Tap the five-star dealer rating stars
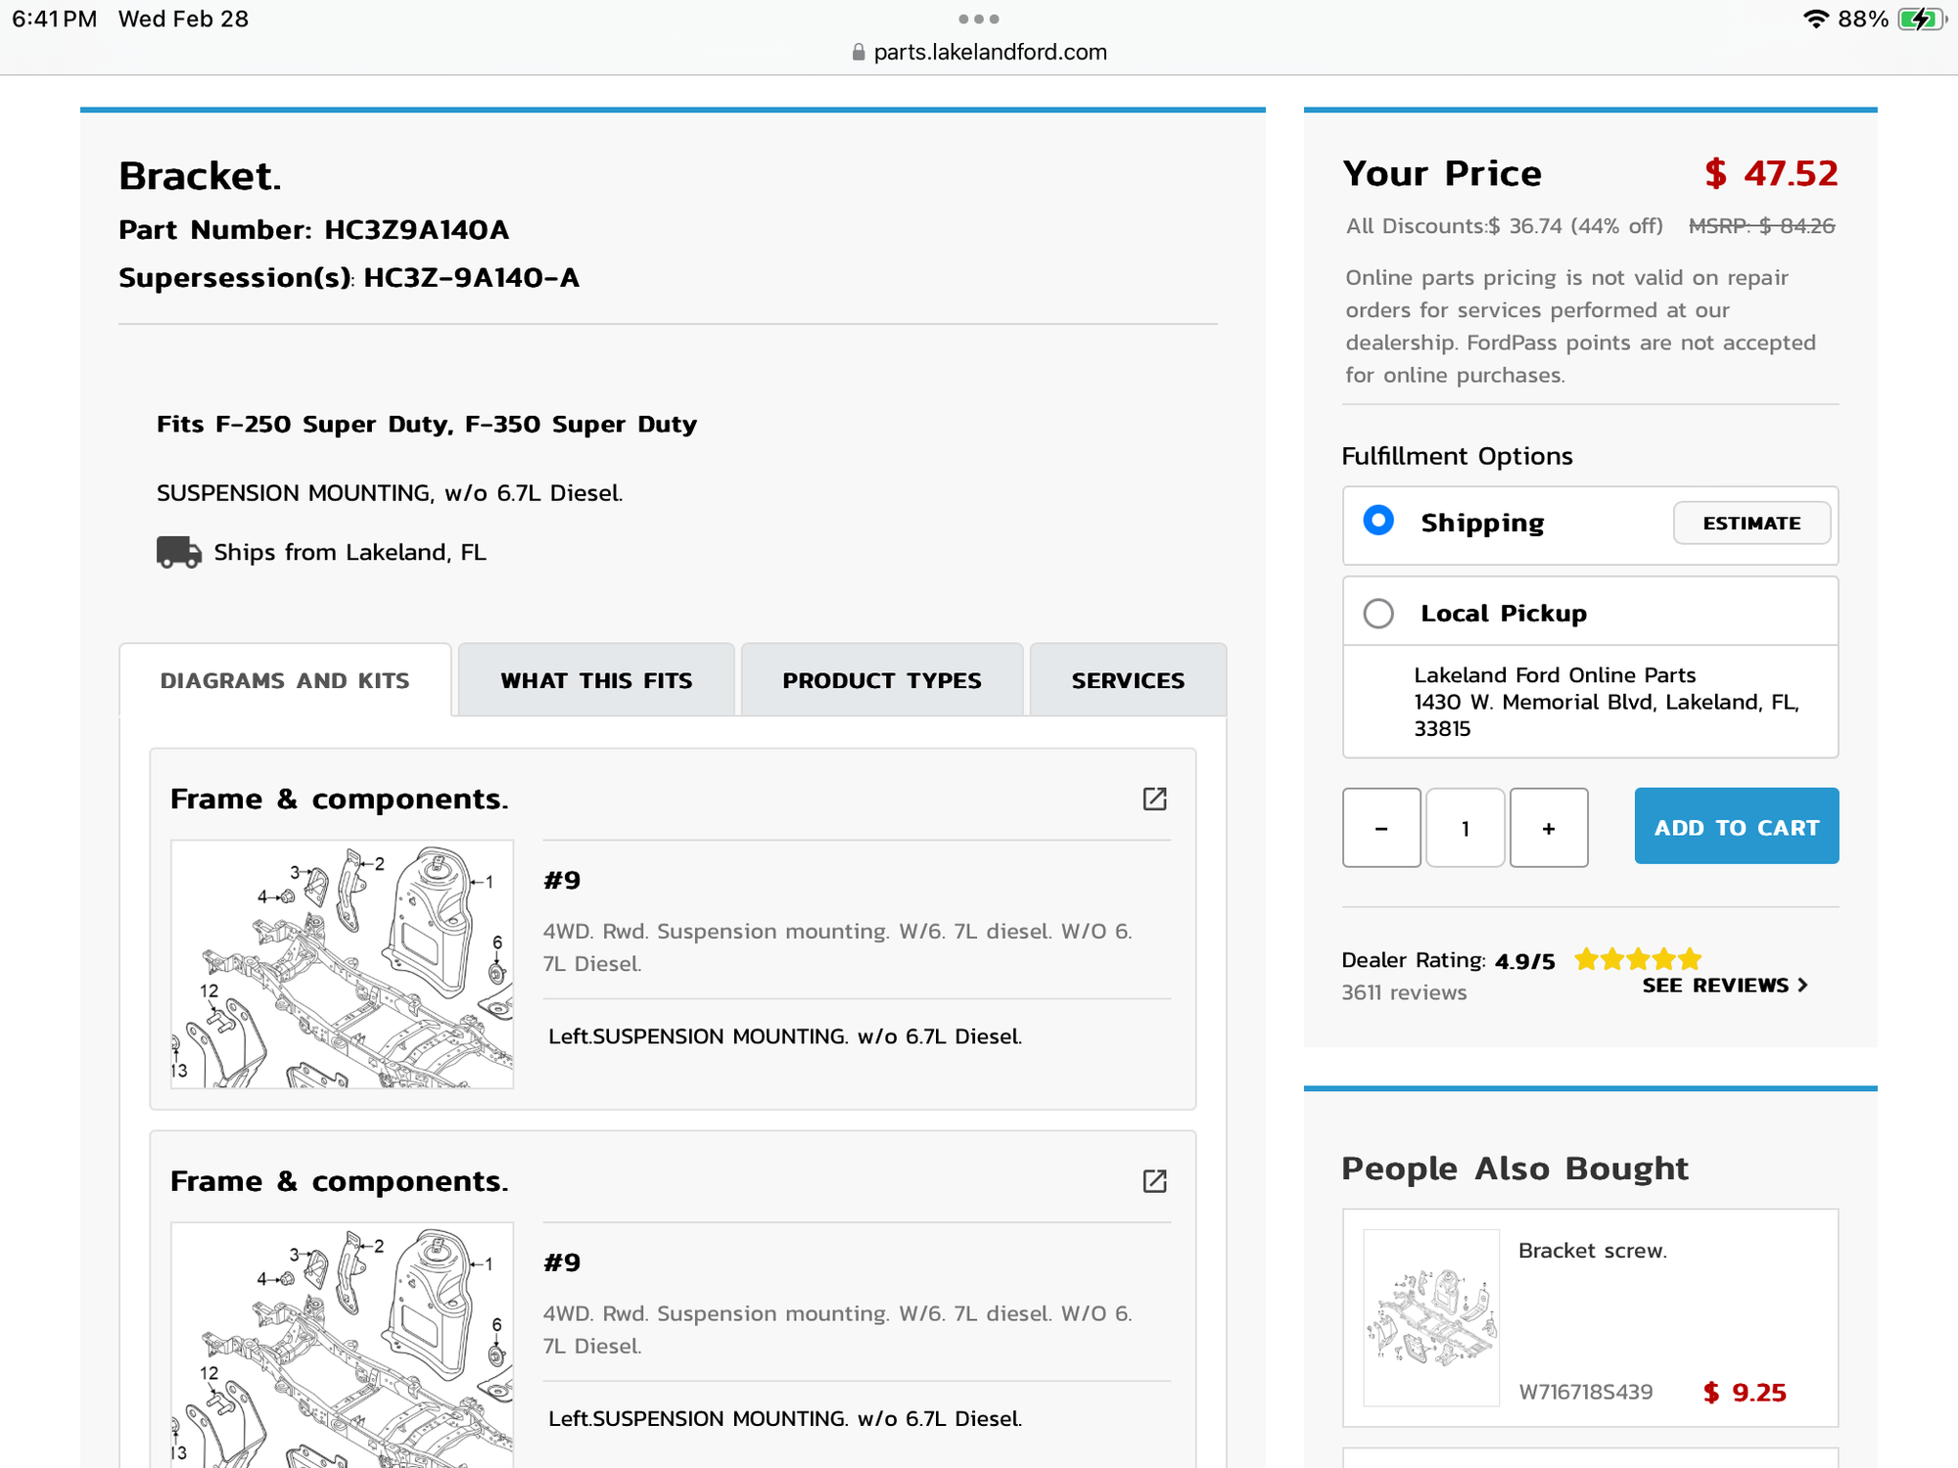The height and width of the screenshot is (1468, 1958). 1638,959
